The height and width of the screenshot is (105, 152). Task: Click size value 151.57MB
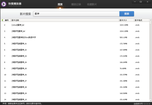click(123, 75)
